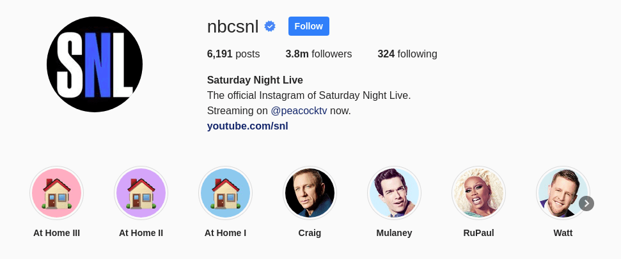This screenshot has height=259, width=621.
Task: Click the nbcsnl username heading
Action: pos(233,26)
